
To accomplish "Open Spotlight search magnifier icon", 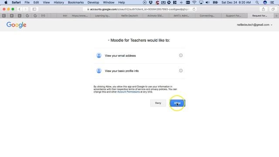I will coord(257,2).
